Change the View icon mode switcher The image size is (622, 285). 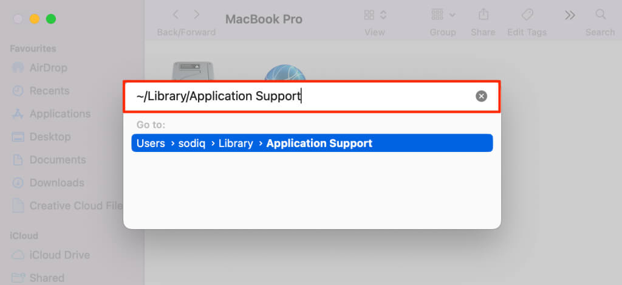375,15
